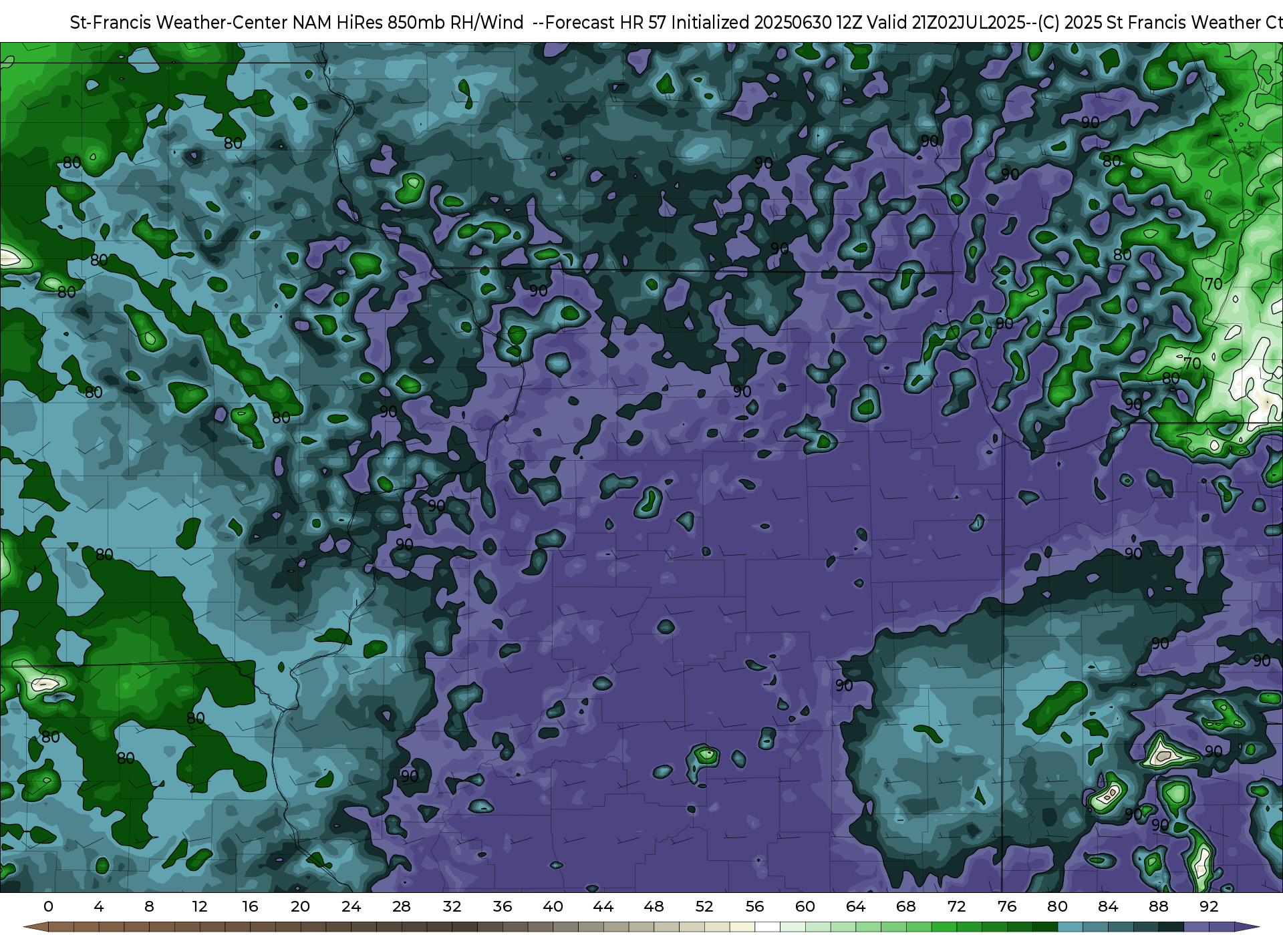
Task: Click the purple right arrow end of colorbar
Action: click(1246, 927)
